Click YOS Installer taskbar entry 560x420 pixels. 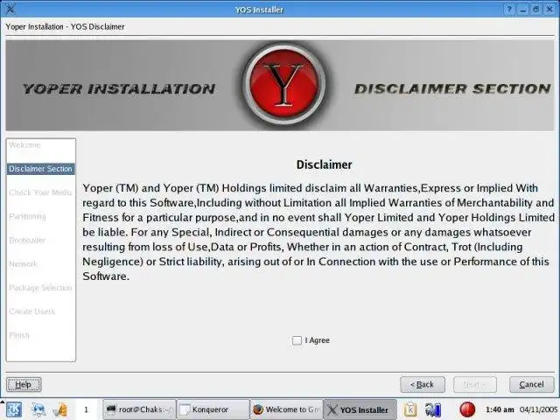(x=360, y=409)
